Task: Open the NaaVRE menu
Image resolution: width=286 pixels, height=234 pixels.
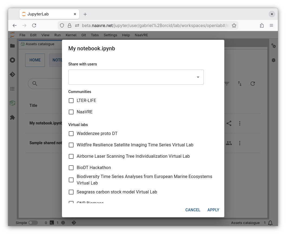Action: (x=141, y=35)
